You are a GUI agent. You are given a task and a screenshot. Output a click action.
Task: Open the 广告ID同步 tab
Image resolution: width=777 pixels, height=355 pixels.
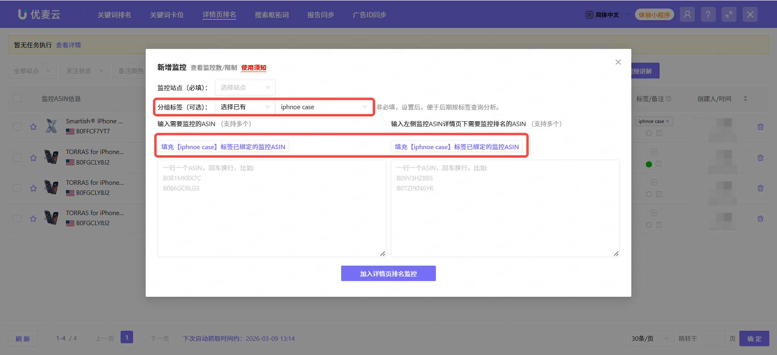click(x=369, y=15)
